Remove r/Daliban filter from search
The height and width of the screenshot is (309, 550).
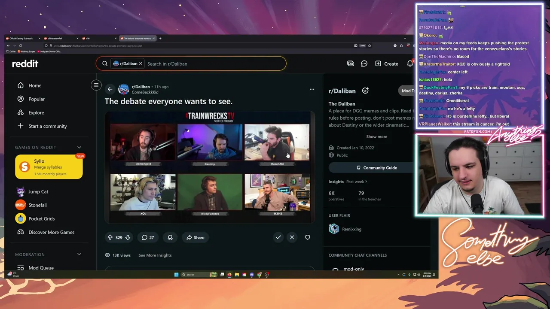(141, 64)
